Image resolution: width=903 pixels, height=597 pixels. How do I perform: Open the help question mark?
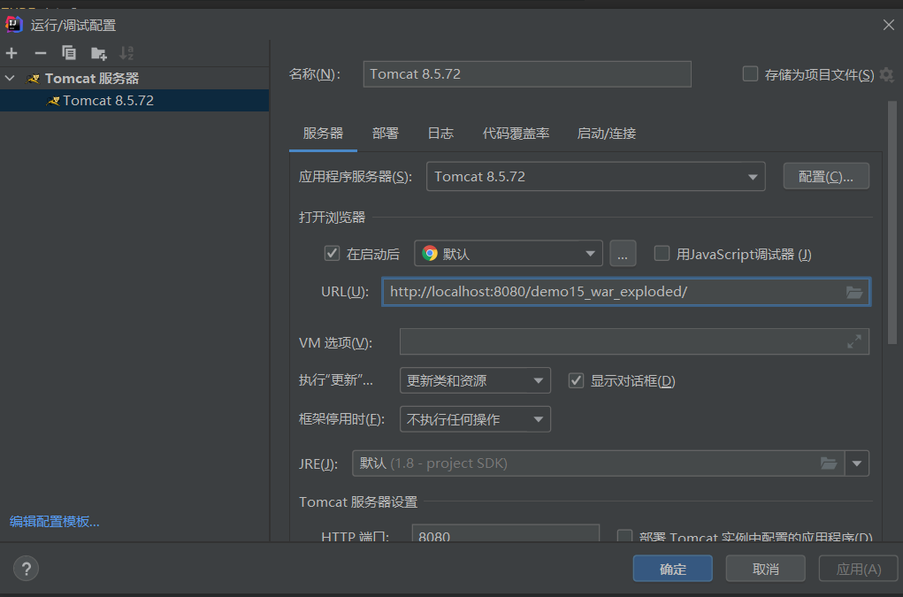(x=26, y=569)
